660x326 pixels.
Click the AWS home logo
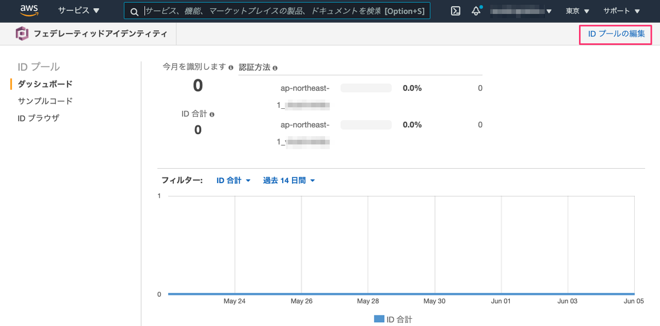click(29, 10)
